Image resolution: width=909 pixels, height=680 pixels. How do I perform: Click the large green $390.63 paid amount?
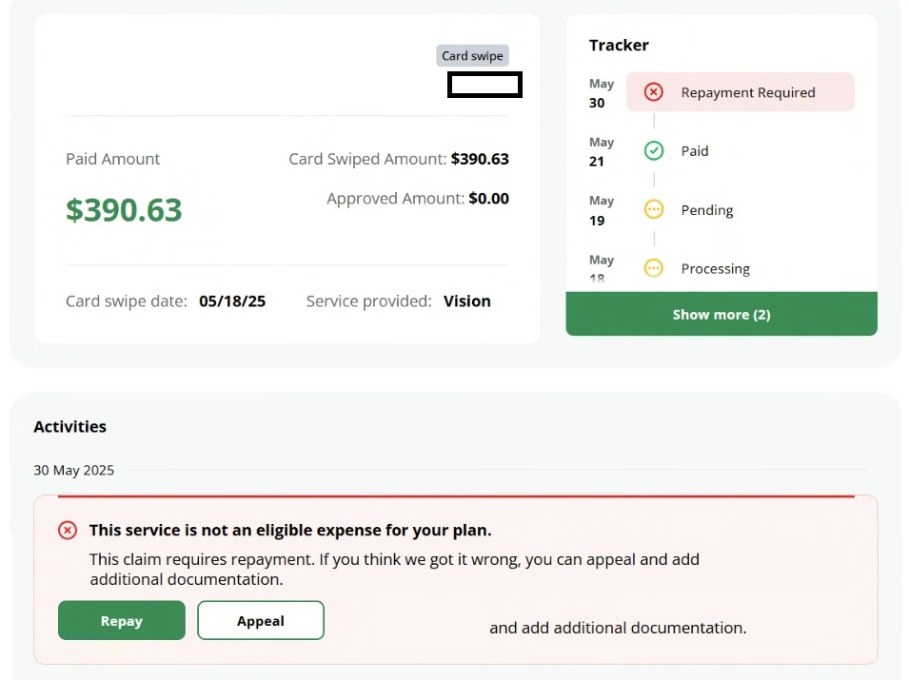click(x=124, y=210)
